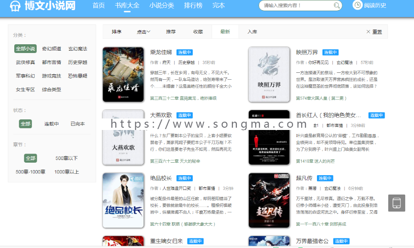The width and height of the screenshot is (414, 248).
Task: Open 阅读历史 link
Action: [x=375, y=5]
